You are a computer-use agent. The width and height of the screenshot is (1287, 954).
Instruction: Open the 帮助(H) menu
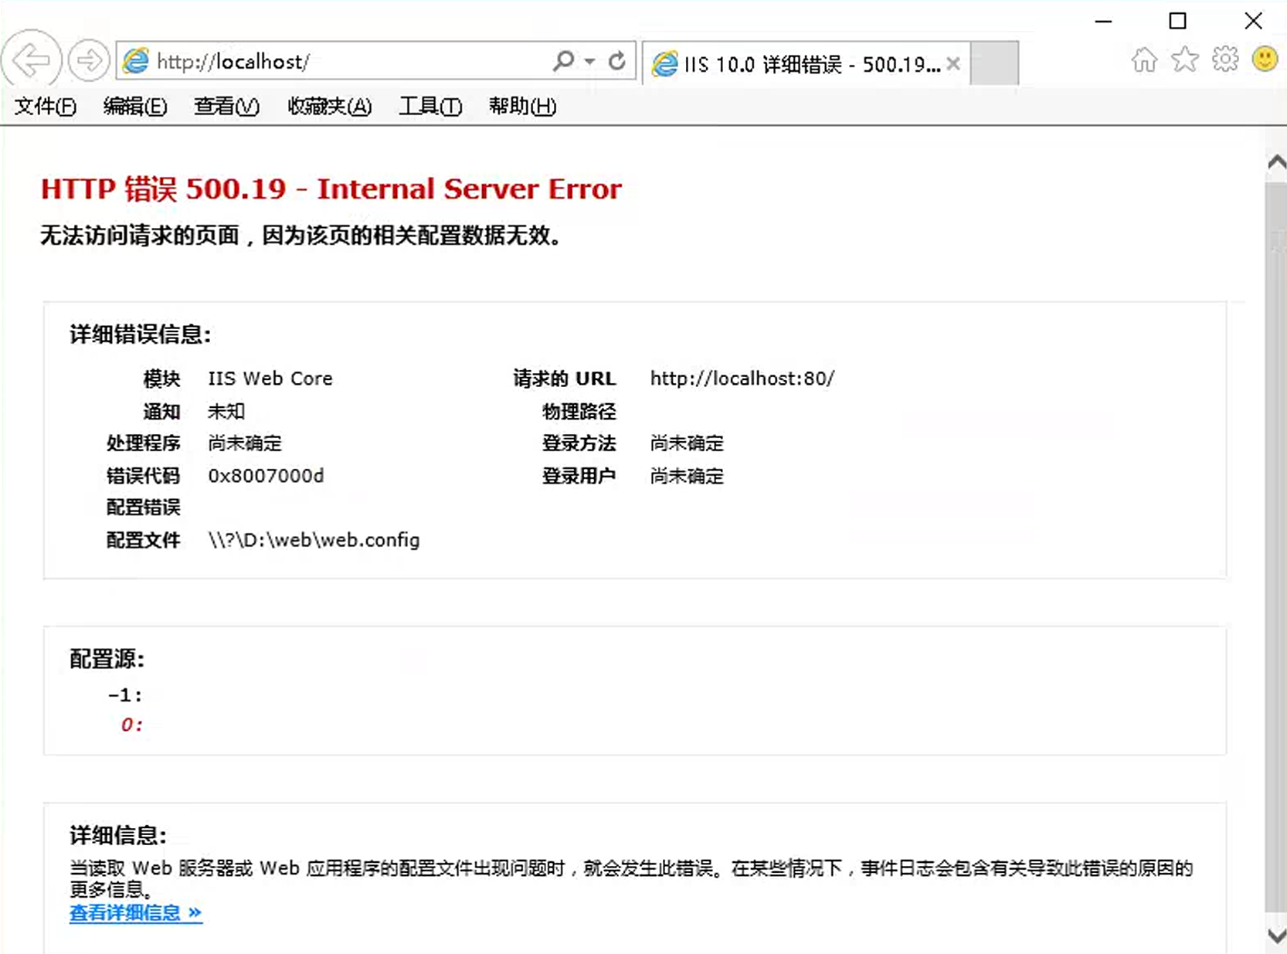pyautogui.click(x=522, y=107)
